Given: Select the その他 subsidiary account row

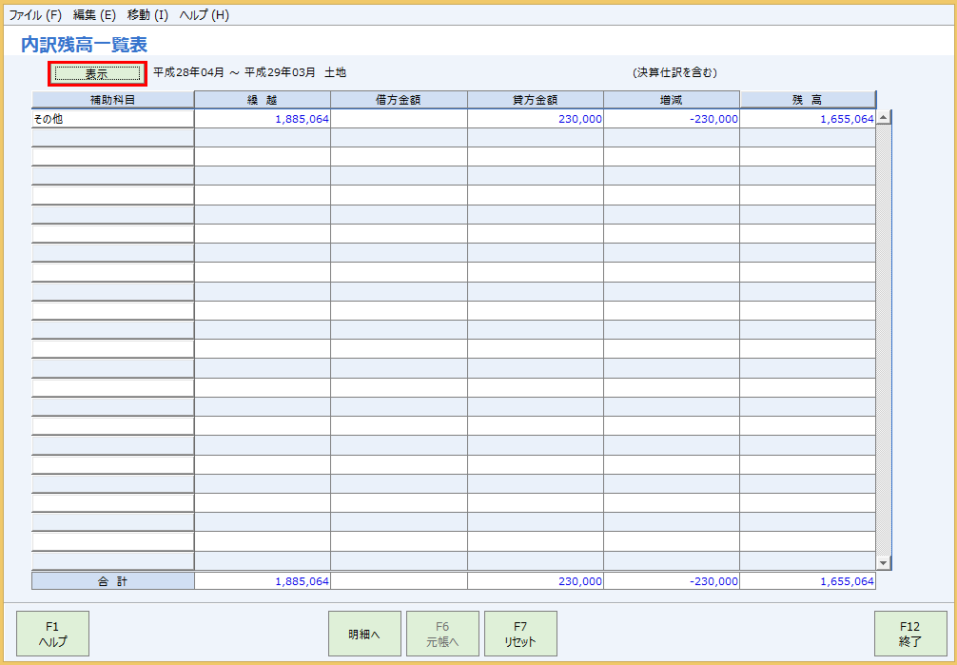Looking at the screenshot, I should tap(112, 118).
